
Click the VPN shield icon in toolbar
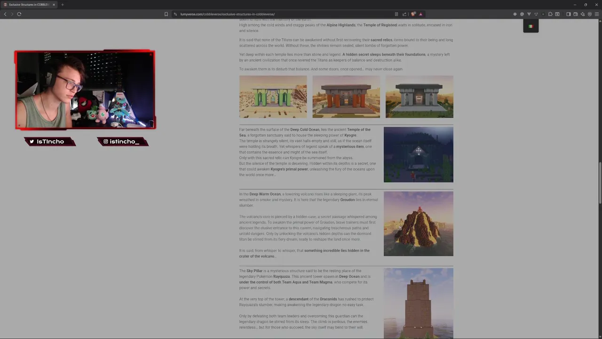click(x=590, y=14)
